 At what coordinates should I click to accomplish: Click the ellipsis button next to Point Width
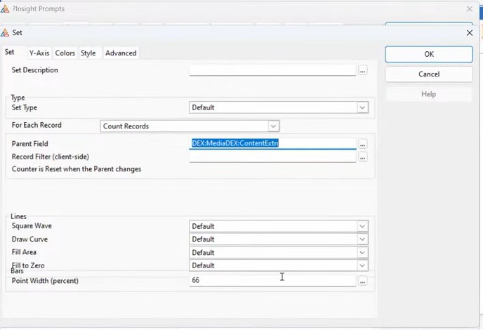[363, 281]
